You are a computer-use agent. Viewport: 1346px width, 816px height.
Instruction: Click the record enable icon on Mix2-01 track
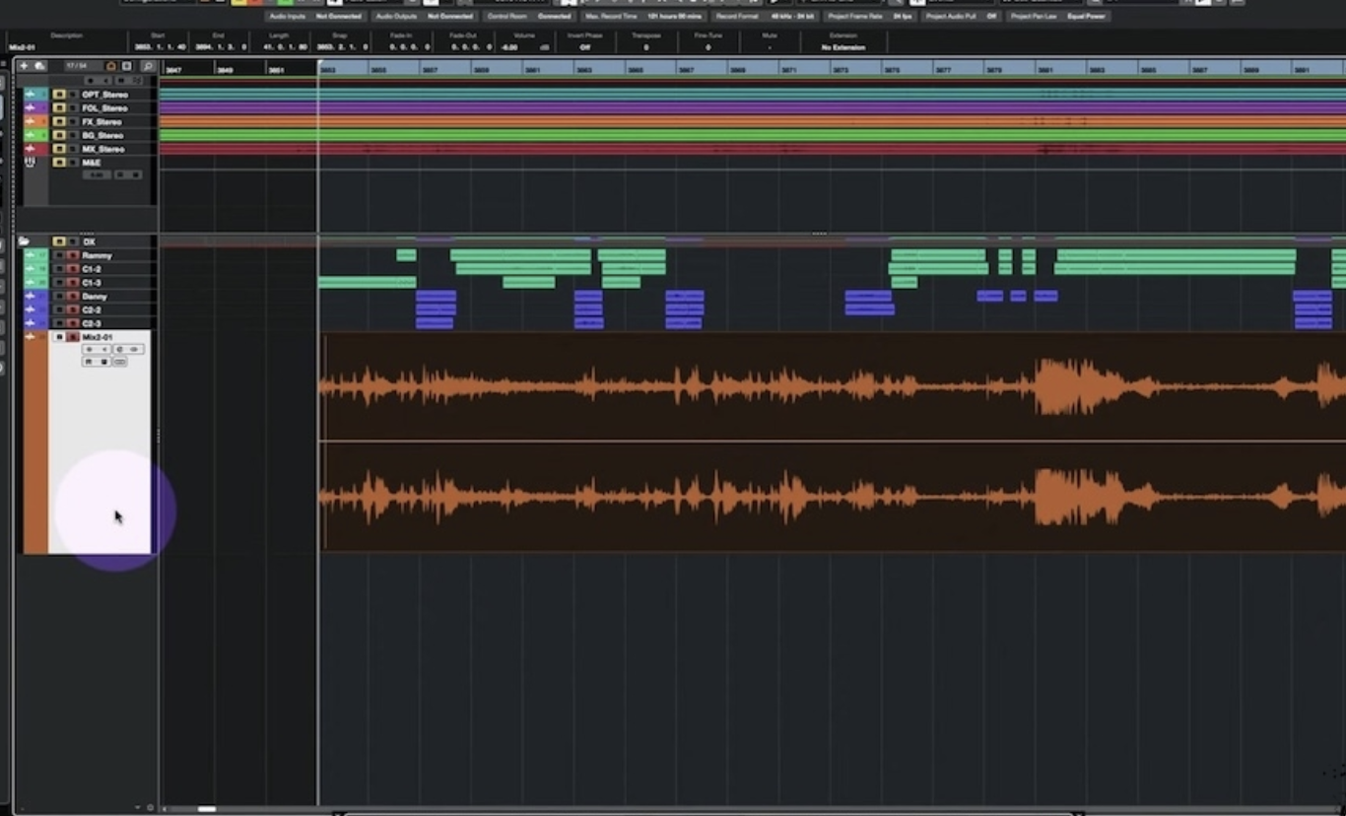(73, 337)
